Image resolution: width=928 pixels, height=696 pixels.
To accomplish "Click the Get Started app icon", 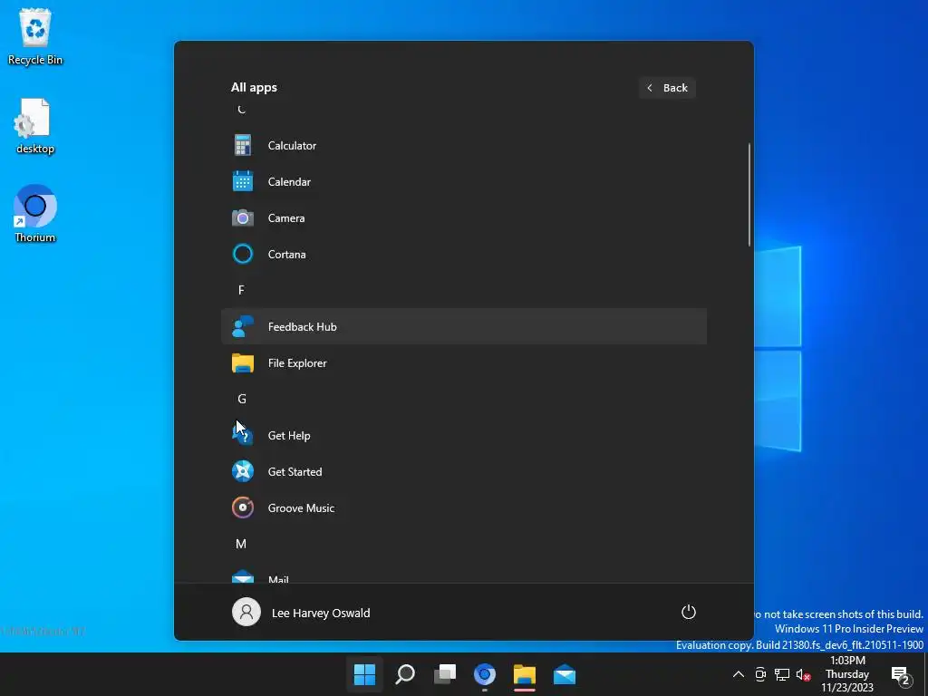I will click(243, 471).
